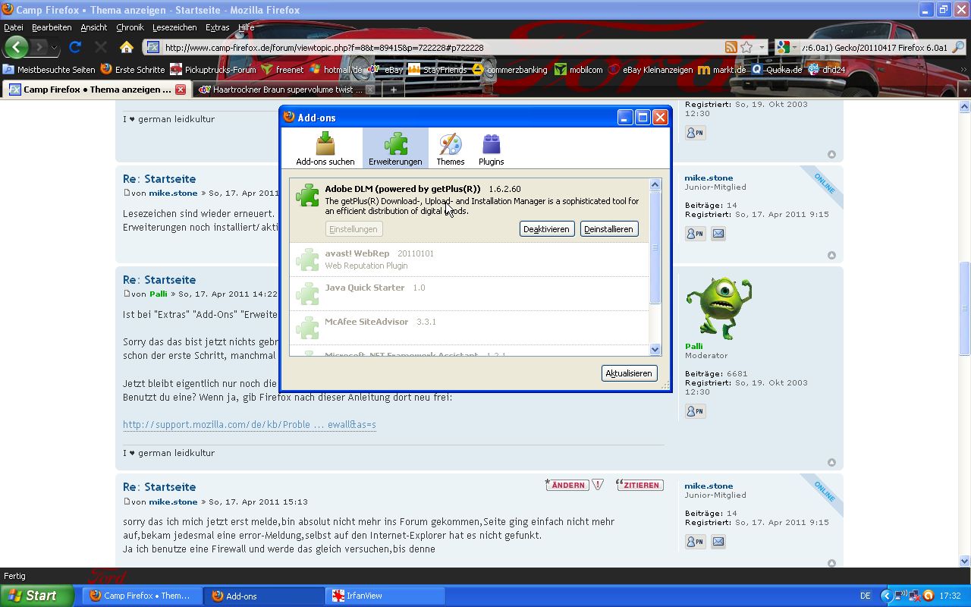The image size is (971, 607).
Task: Expand the URL bar history dropdown
Action: (762, 47)
